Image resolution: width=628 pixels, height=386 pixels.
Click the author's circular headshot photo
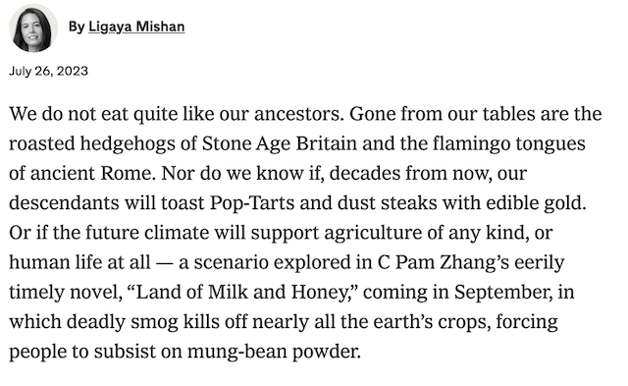pyautogui.click(x=33, y=28)
